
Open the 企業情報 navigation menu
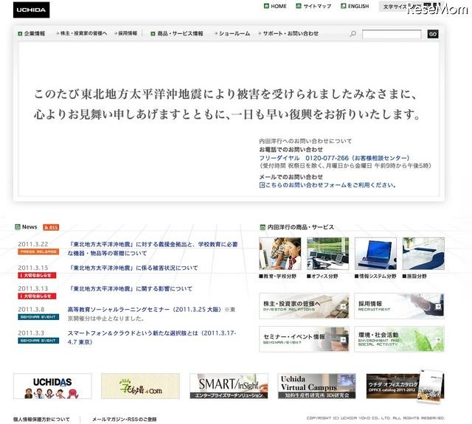click(x=31, y=33)
